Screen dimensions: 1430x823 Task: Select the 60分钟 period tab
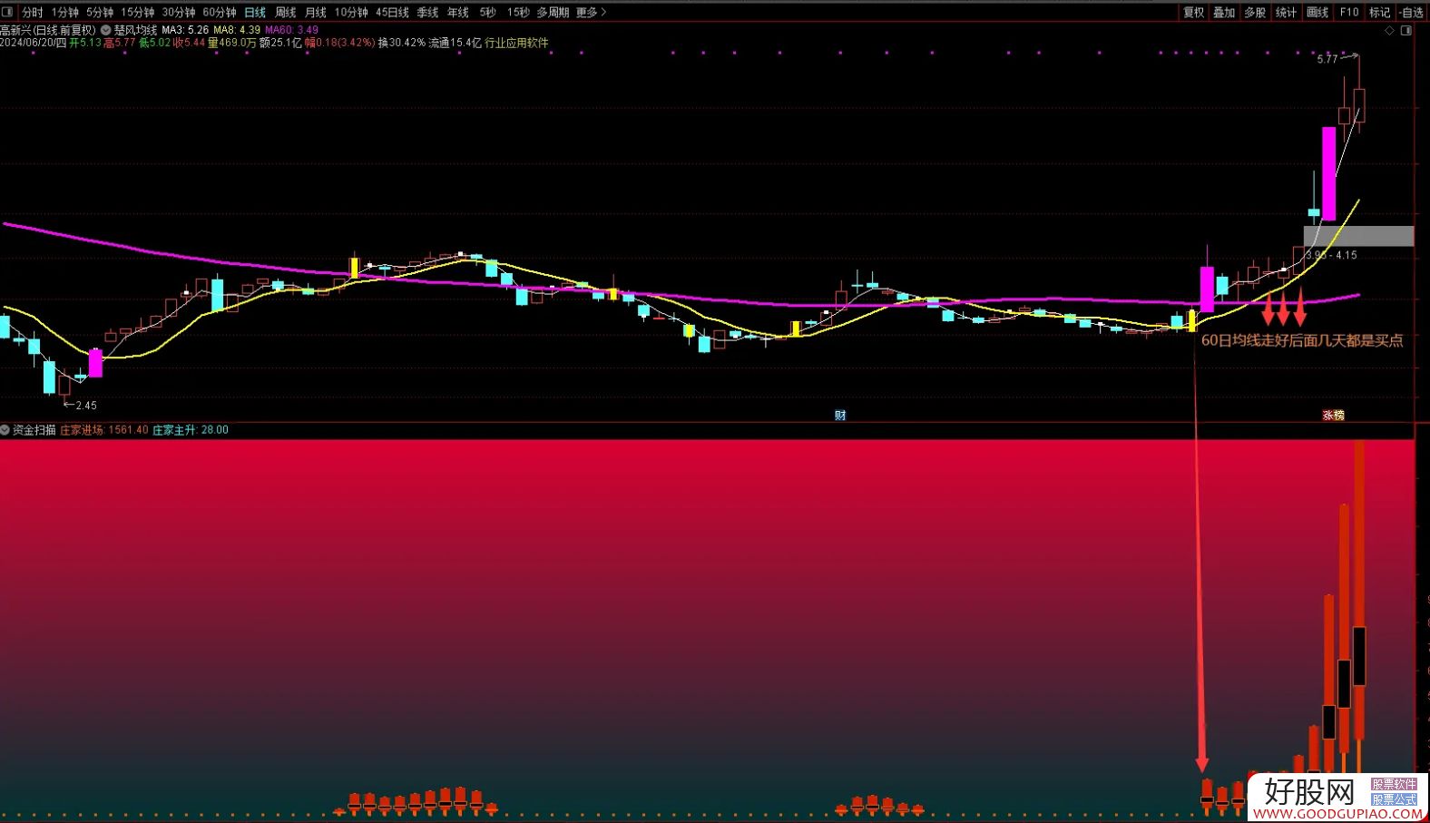(x=220, y=12)
